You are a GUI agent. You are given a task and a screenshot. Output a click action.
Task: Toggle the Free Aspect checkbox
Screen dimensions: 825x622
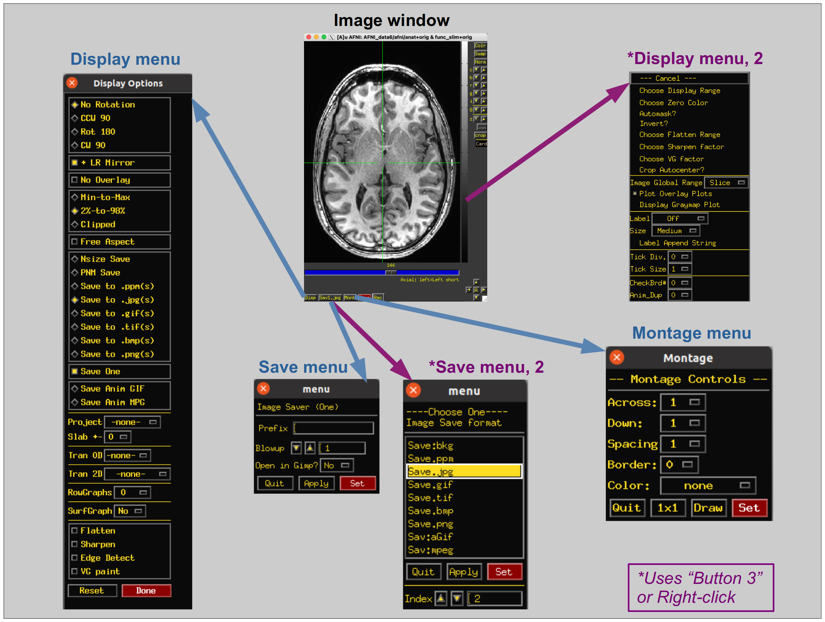(74, 242)
